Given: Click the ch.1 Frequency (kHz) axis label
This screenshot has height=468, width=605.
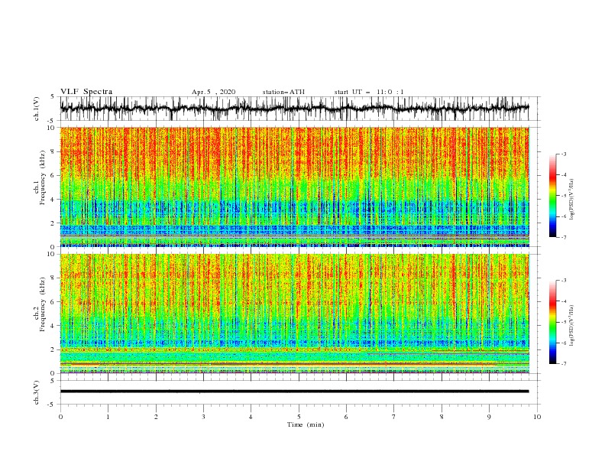Looking at the screenshot, I should (40, 178).
